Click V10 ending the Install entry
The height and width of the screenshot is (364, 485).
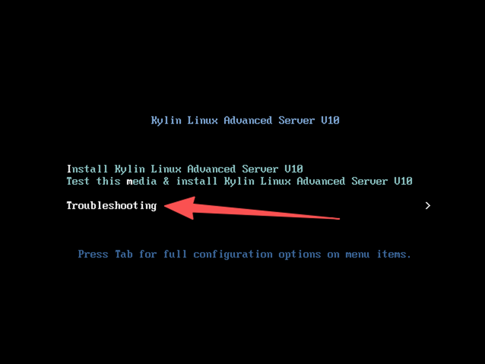[294, 169]
